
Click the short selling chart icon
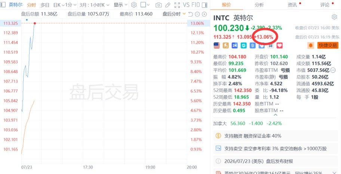coord(218,149)
